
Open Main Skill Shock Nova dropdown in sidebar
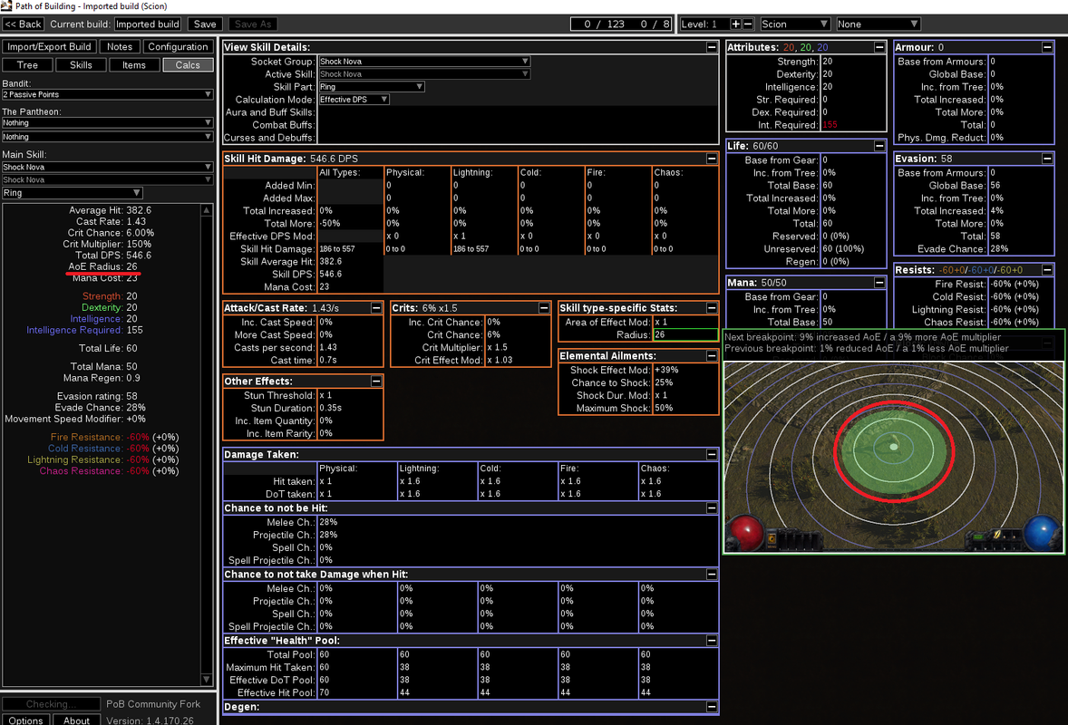point(107,167)
